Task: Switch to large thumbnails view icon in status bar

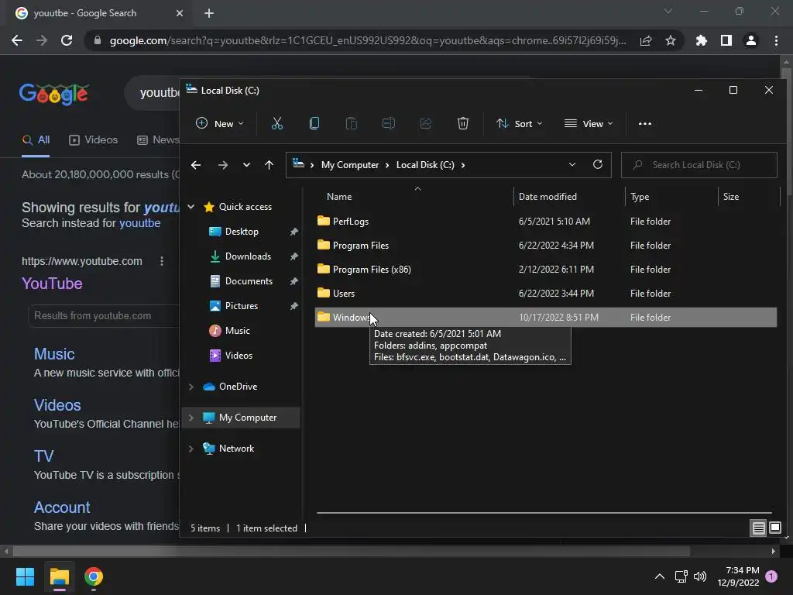Action: pyautogui.click(x=774, y=528)
